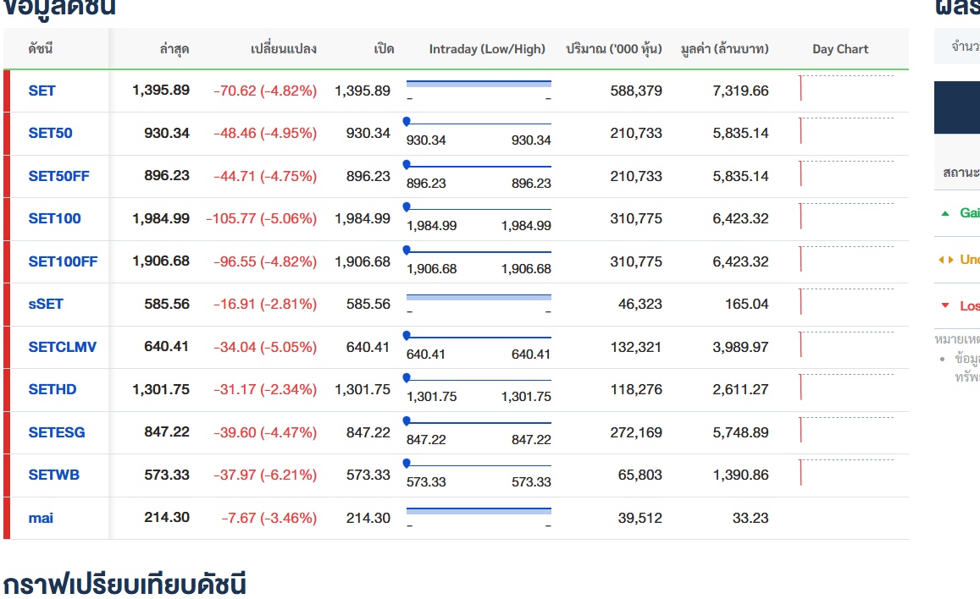View the SETHD index page
This screenshot has width=980, height=599.
tap(52, 389)
